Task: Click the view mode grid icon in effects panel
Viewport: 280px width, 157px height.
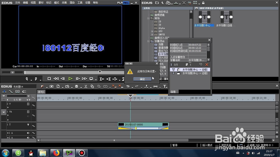Action: (195, 3)
